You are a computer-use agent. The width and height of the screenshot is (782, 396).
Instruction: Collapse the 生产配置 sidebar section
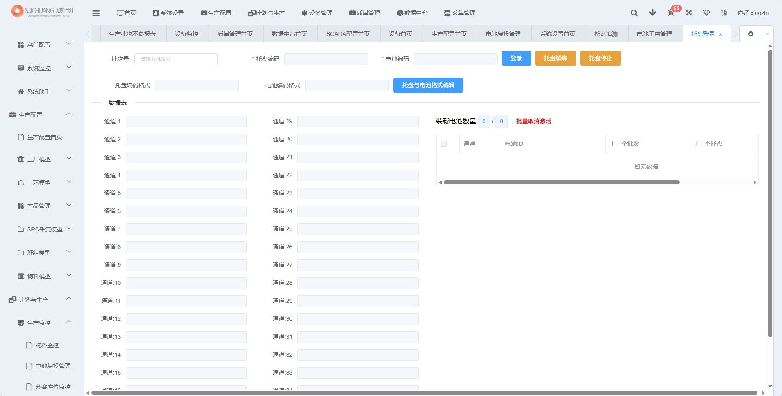click(x=69, y=114)
